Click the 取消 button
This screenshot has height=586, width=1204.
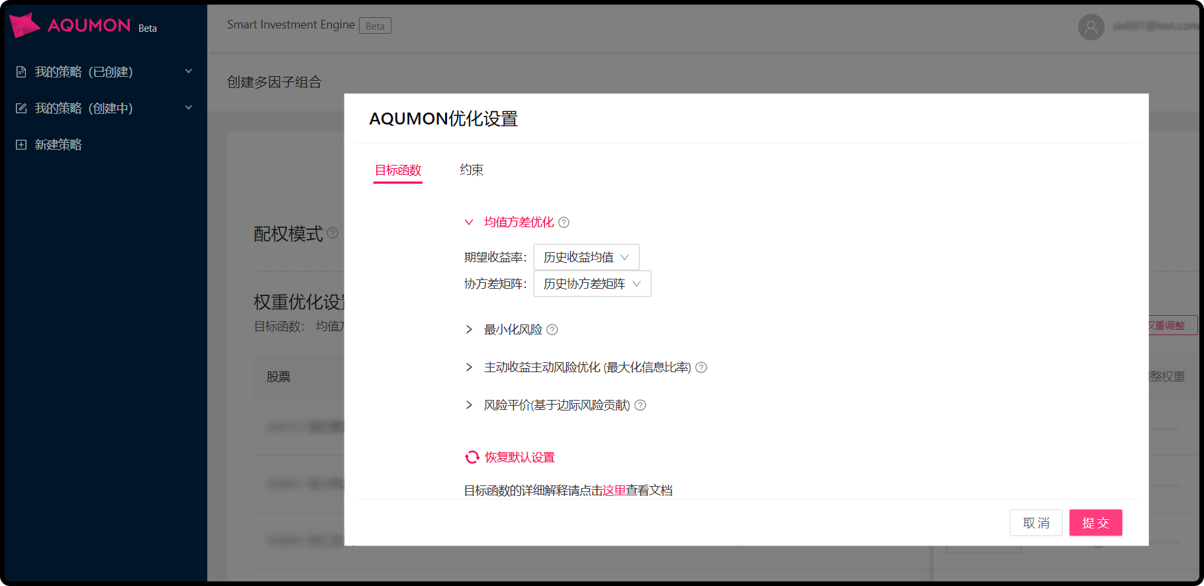(1036, 523)
